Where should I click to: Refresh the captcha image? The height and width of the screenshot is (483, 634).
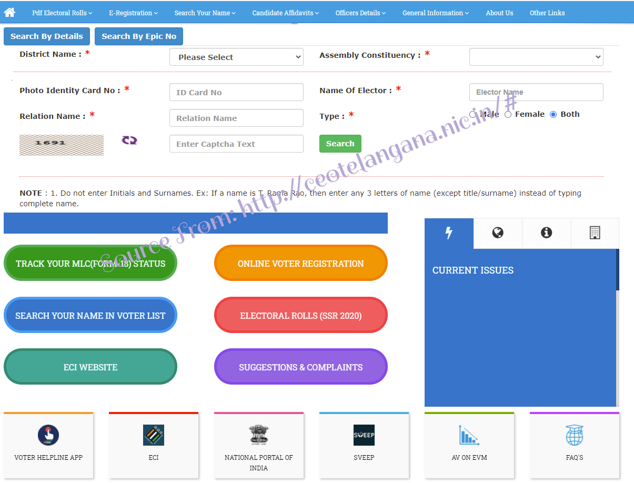click(x=129, y=141)
